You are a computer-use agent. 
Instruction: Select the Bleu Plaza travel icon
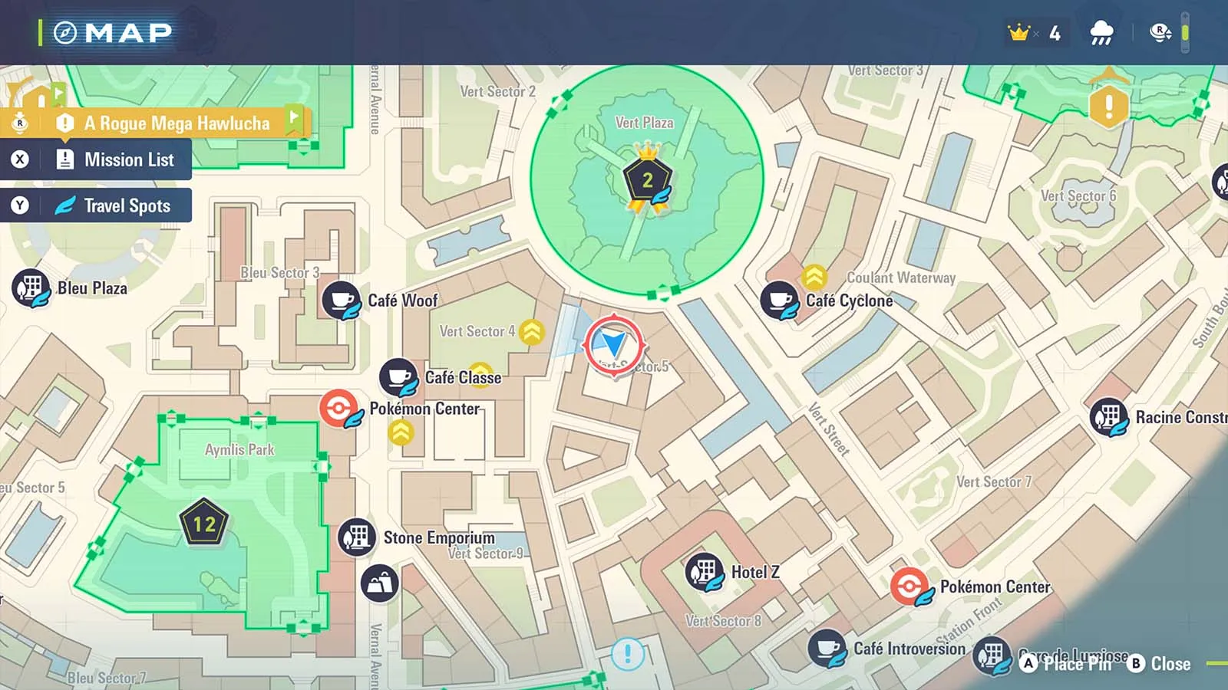tap(31, 288)
